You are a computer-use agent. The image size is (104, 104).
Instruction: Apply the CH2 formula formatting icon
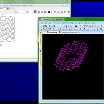(59, 12)
